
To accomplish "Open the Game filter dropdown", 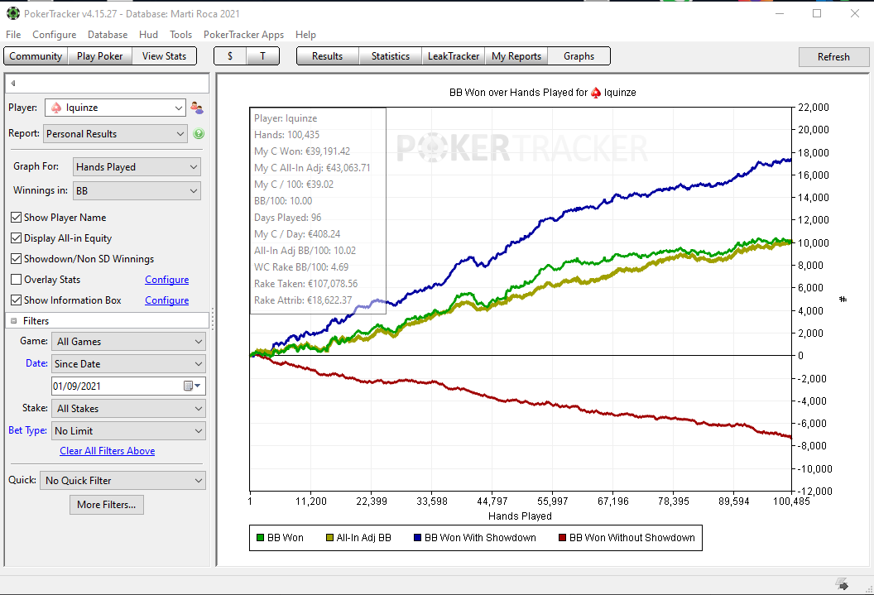I will (x=128, y=342).
